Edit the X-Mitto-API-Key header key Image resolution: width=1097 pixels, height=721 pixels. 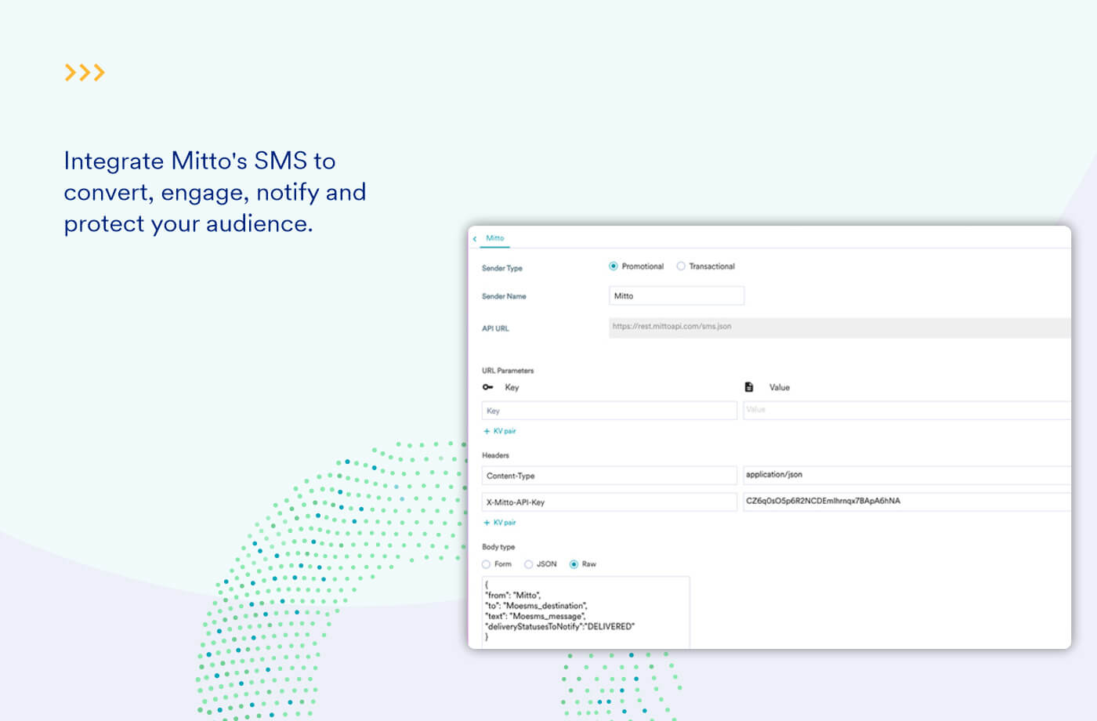point(609,502)
